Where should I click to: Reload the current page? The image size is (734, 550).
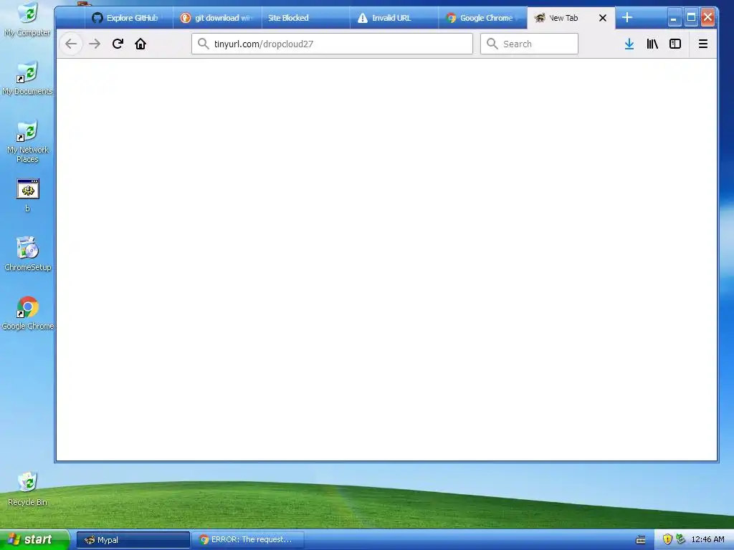118,44
